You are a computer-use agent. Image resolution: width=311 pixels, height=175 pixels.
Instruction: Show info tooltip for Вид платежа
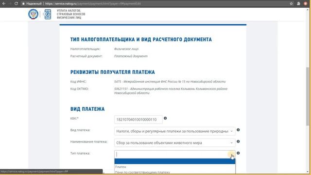coord(238,130)
